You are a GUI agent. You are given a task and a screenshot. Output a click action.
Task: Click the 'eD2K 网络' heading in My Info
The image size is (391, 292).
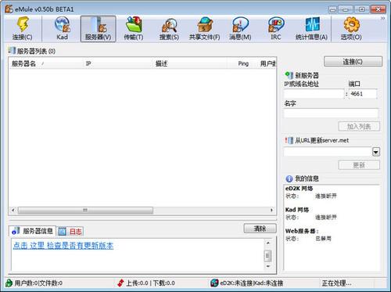point(299,189)
